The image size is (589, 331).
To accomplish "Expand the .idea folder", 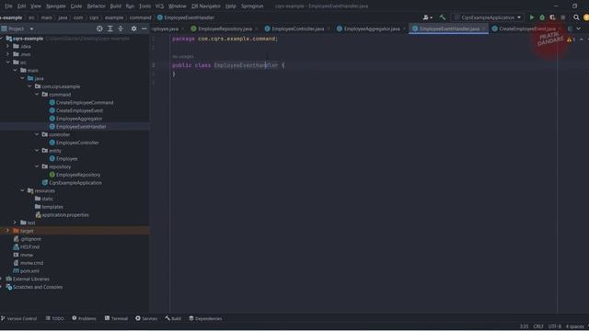I will click(x=7, y=46).
